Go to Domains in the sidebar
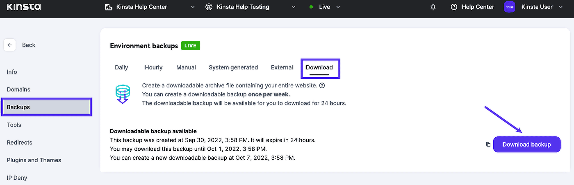 18,89
